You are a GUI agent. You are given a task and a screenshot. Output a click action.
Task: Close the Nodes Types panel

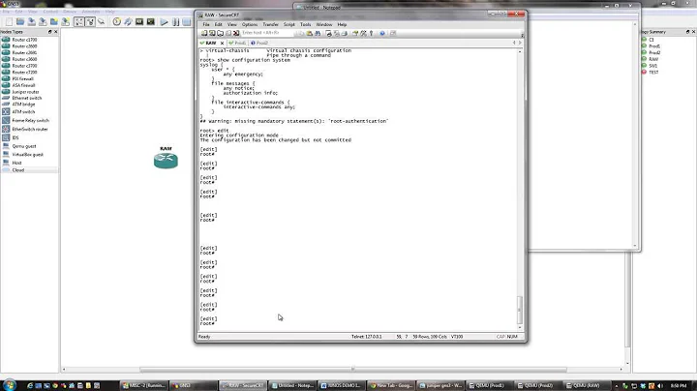55,32
